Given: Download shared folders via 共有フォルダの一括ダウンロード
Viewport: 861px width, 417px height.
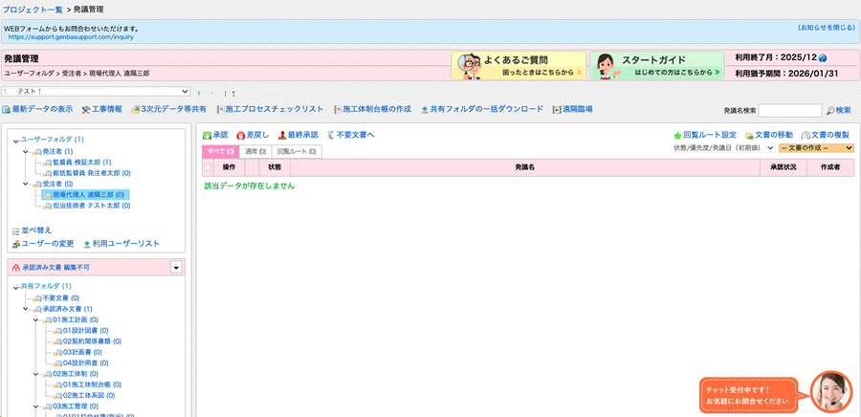Looking at the screenshot, I should pos(425,110).
